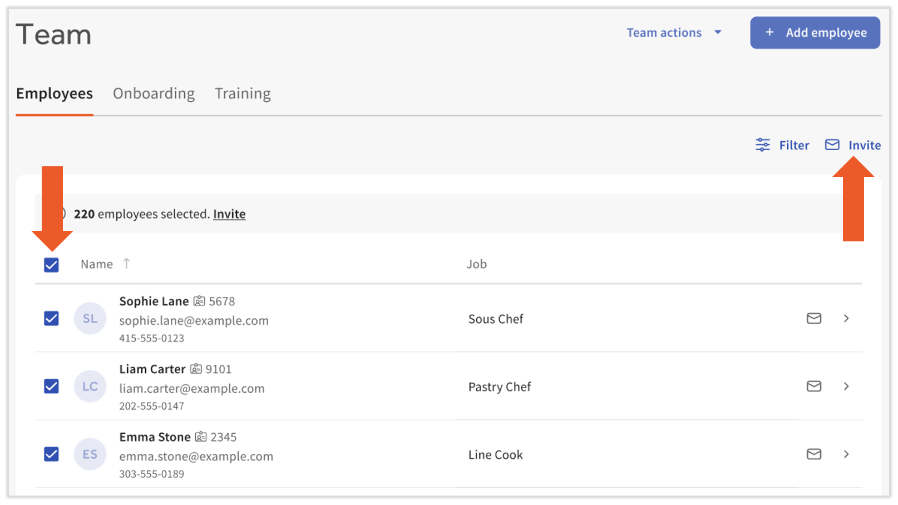Image resolution: width=898 pixels, height=505 pixels.
Task: Click the envelope icon for Liam Carter
Action: tap(813, 386)
